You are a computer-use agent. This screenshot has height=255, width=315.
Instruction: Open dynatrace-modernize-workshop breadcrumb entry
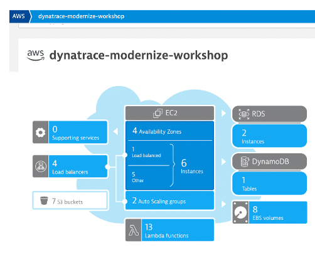(x=81, y=16)
